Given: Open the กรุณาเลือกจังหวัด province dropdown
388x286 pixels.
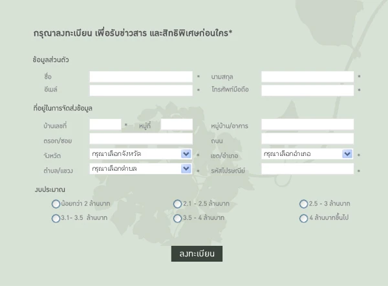Looking at the screenshot, I should coord(141,154).
